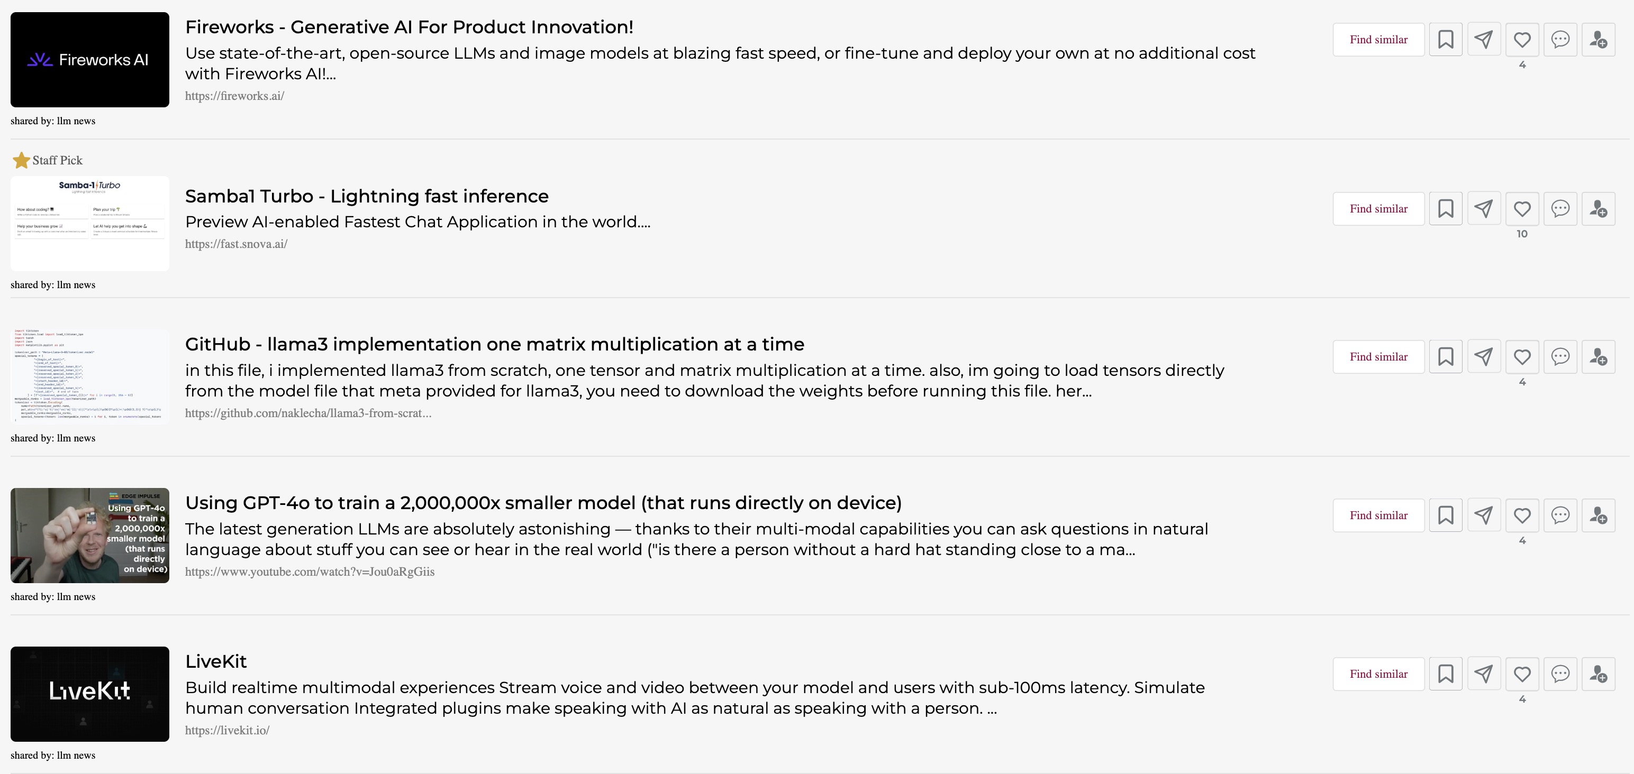
Task: Comment on the Fireworks AI post
Action: [1560, 39]
